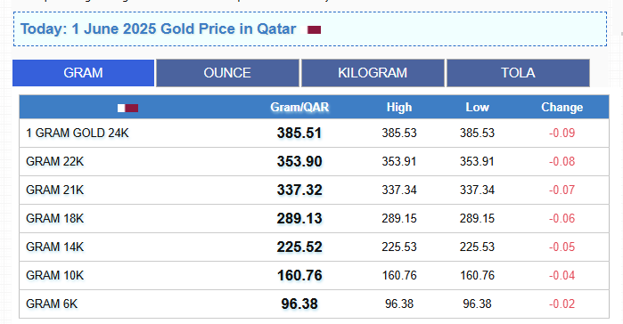Click the GRAM 14K row label
Viewport: 623px width, 324px height.
pos(55,247)
